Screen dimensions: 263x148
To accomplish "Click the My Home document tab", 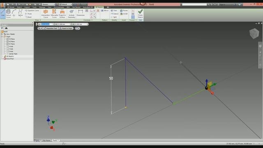I will [x=46, y=141].
